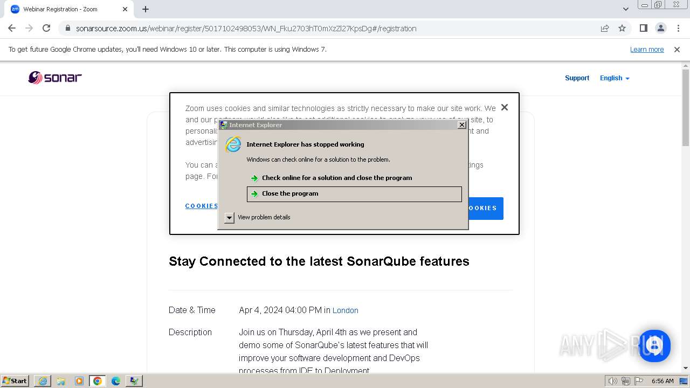Reload the webinar registration page

tap(46, 28)
